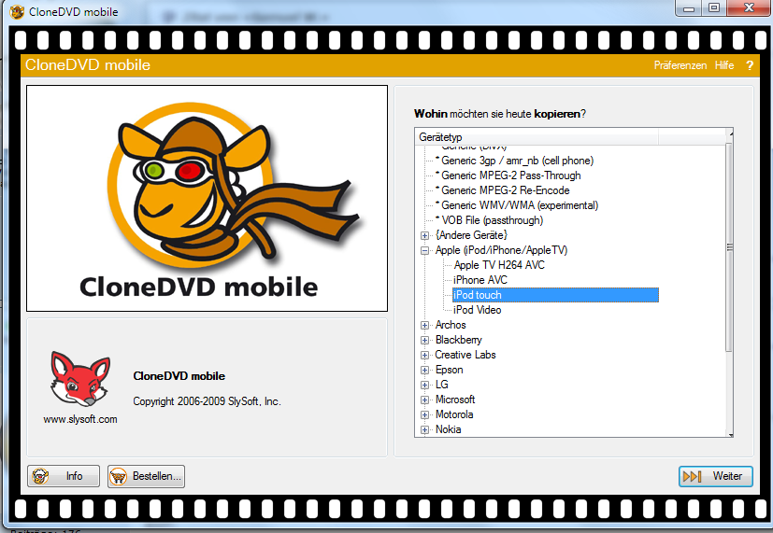
Task: Click the CloneDVD sheep icon in title bar
Action: point(17,11)
